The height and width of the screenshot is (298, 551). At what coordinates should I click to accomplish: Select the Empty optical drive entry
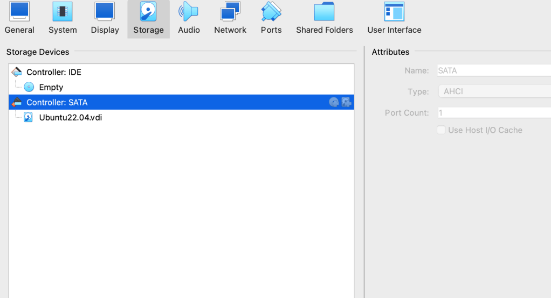coord(51,87)
